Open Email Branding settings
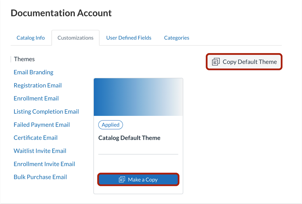Screen dimensions: 302x204 [x=34, y=72]
